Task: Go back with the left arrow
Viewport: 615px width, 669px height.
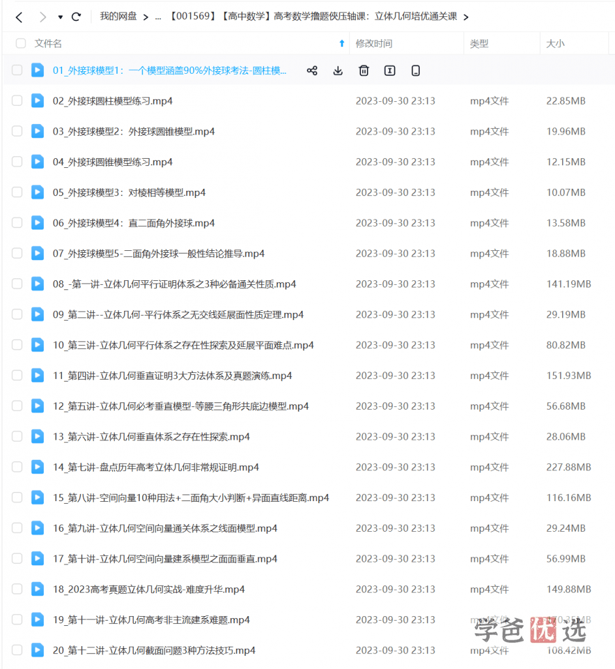Action: (19, 17)
